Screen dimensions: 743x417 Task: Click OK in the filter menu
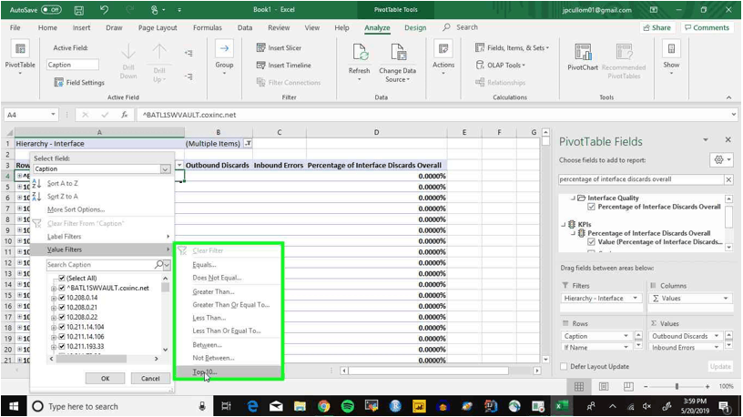[x=106, y=378]
